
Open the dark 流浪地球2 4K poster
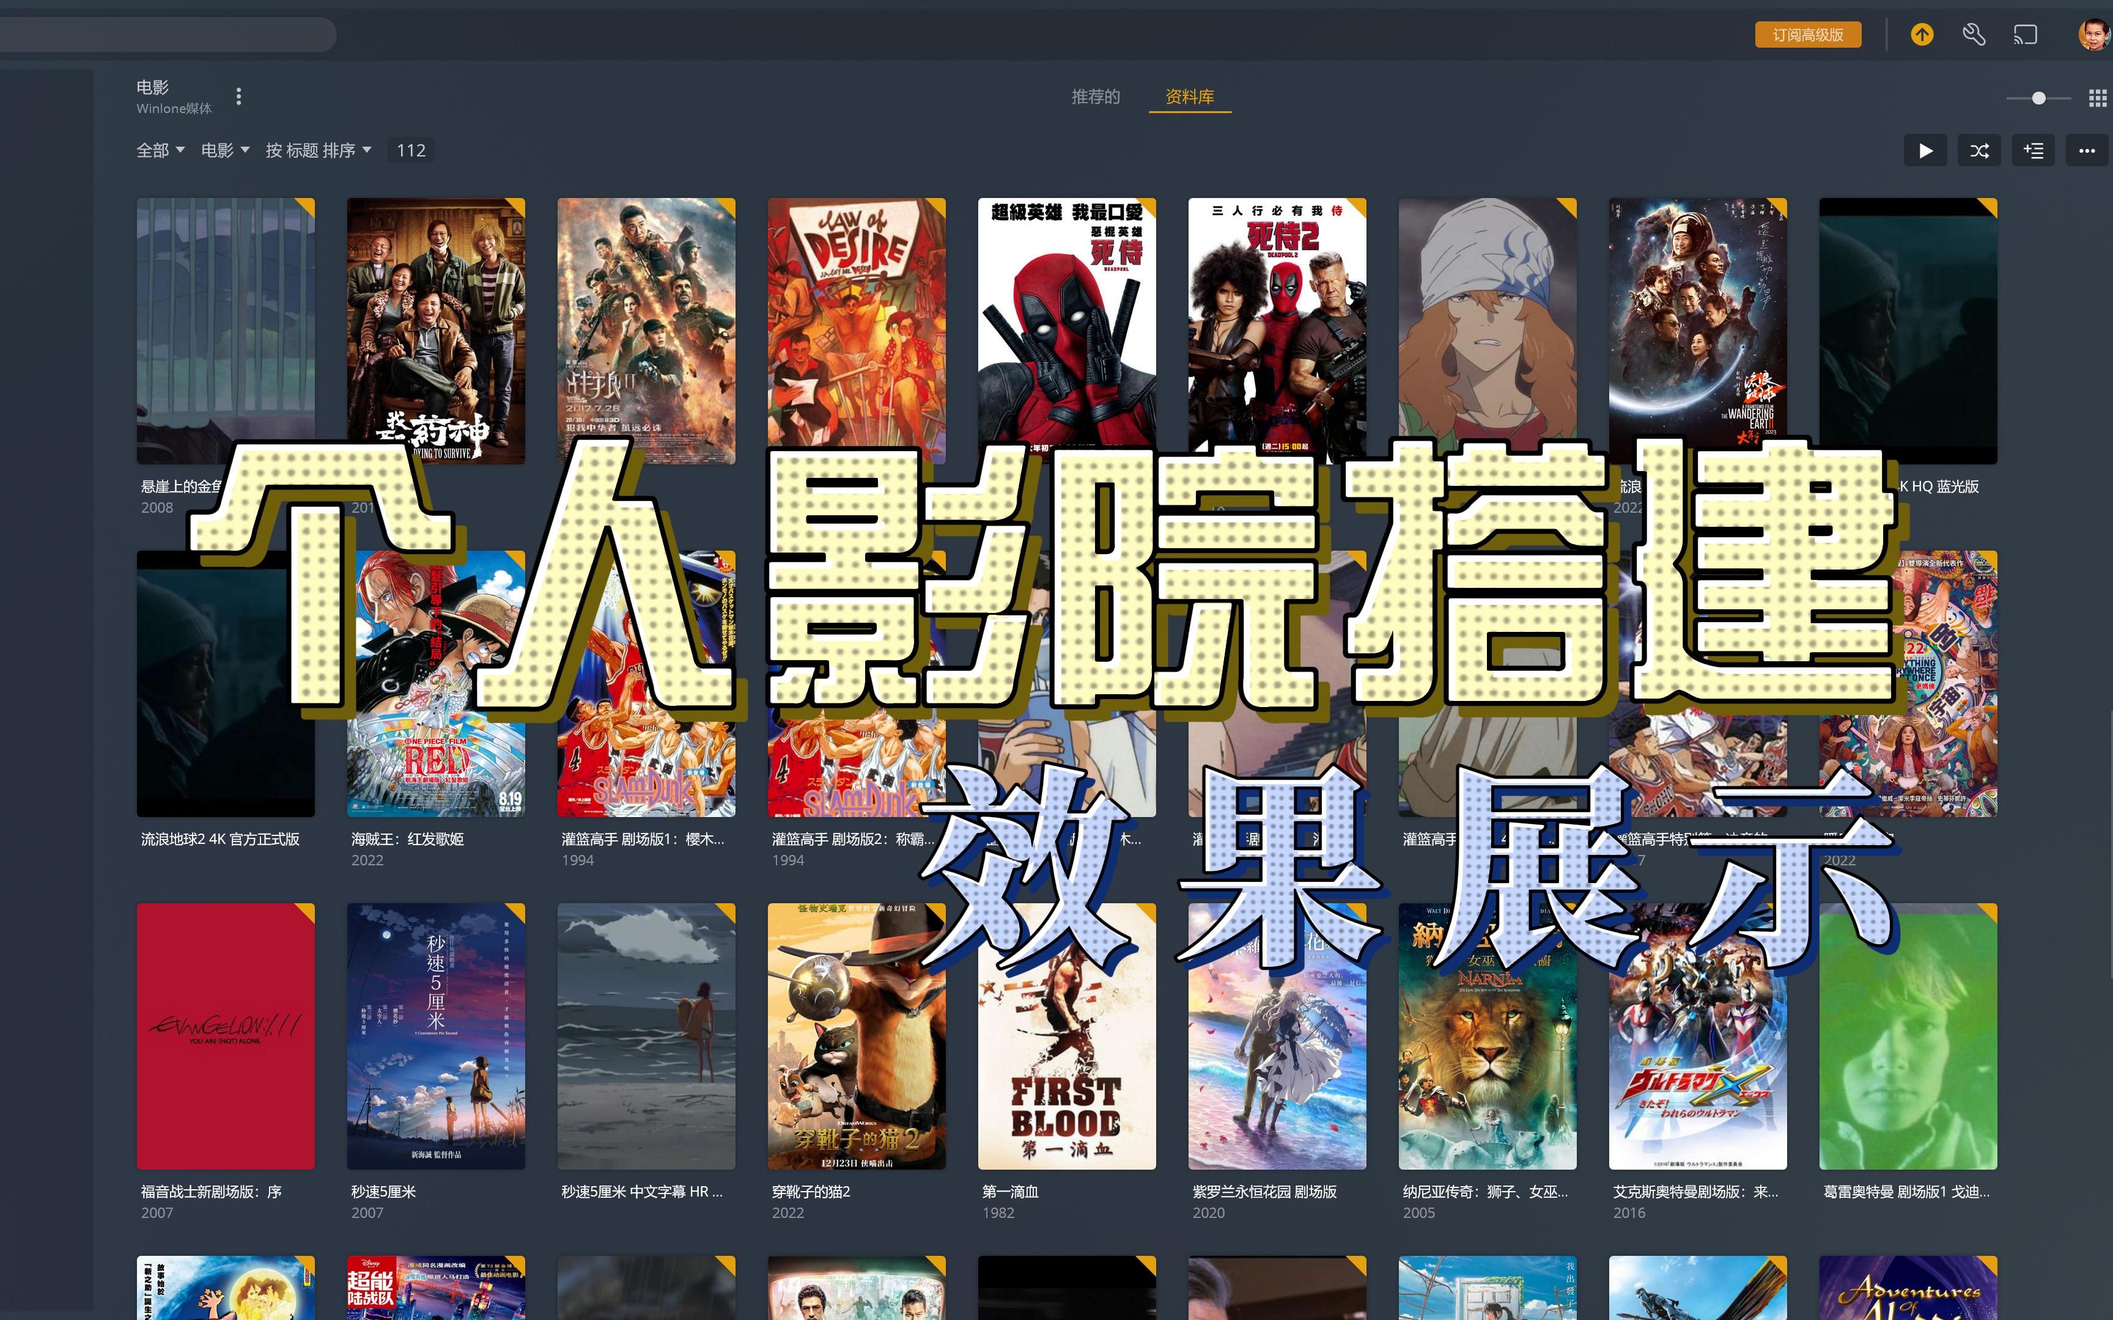point(225,684)
